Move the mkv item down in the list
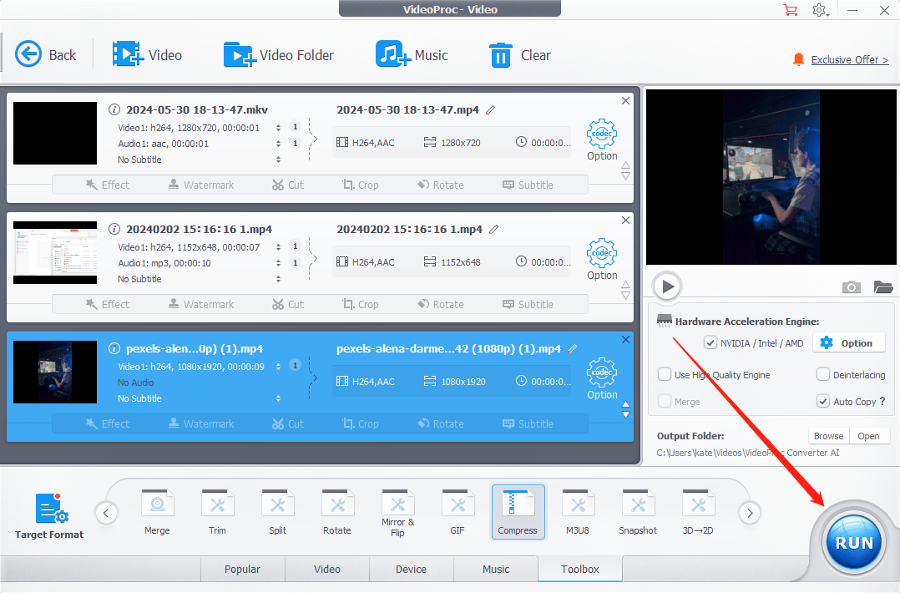 click(625, 177)
